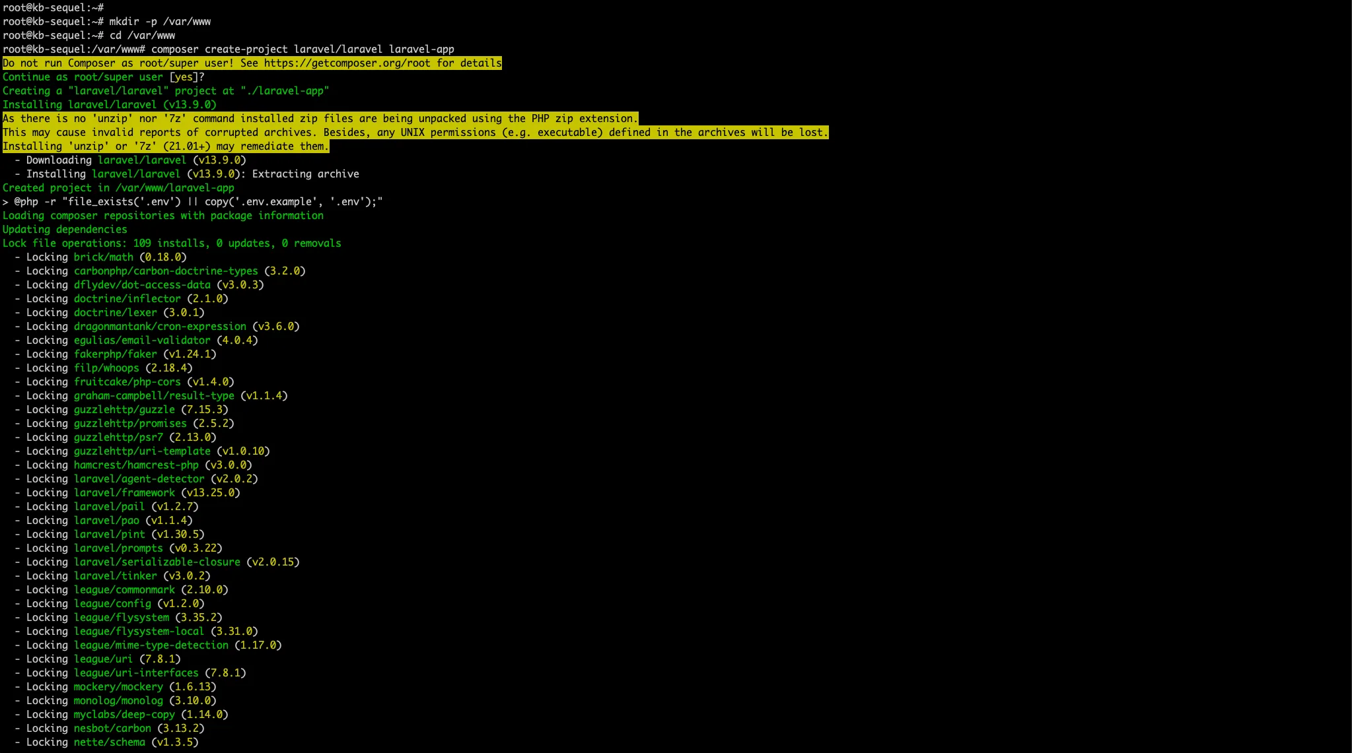1352x753 pixels.
Task: Click the league/commonmark package name
Action: coord(124,590)
